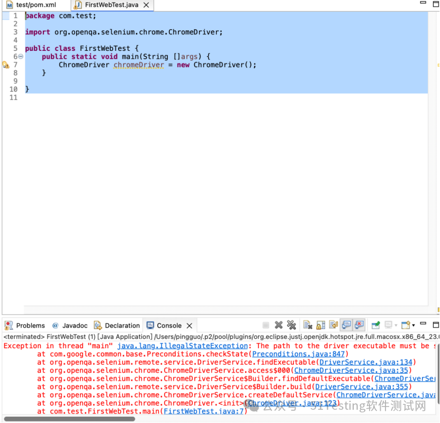The height and width of the screenshot is (423, 440).
Task: Click the Minimize icon on the Console view
Action: tap(423, 324)
